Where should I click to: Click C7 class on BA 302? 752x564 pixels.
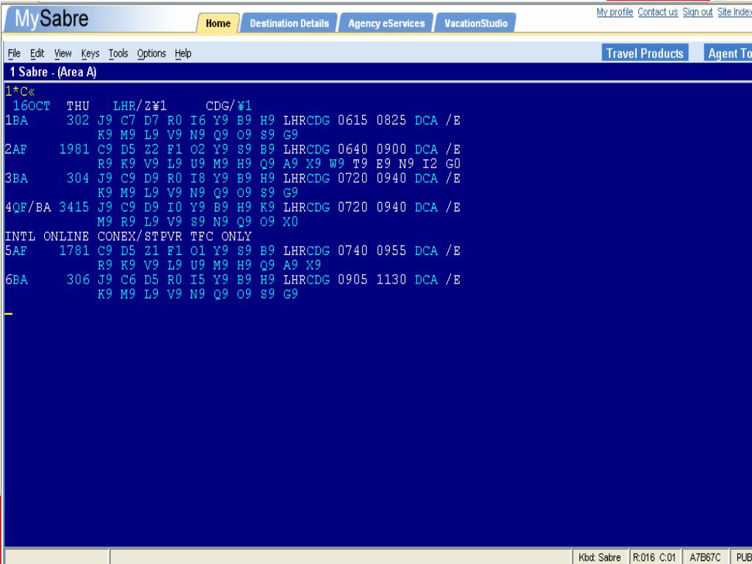(128, 120)
